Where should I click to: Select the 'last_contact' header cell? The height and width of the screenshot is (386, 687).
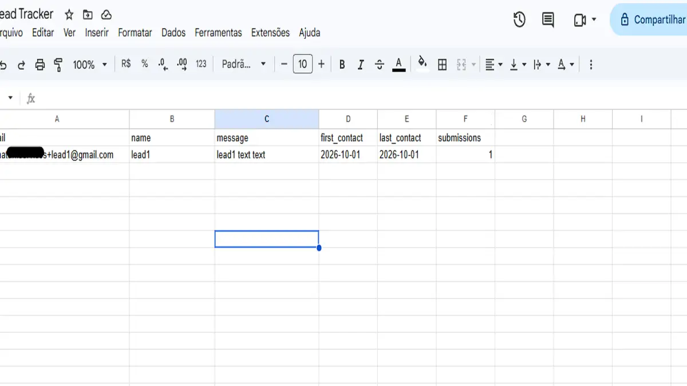point(406,138)
